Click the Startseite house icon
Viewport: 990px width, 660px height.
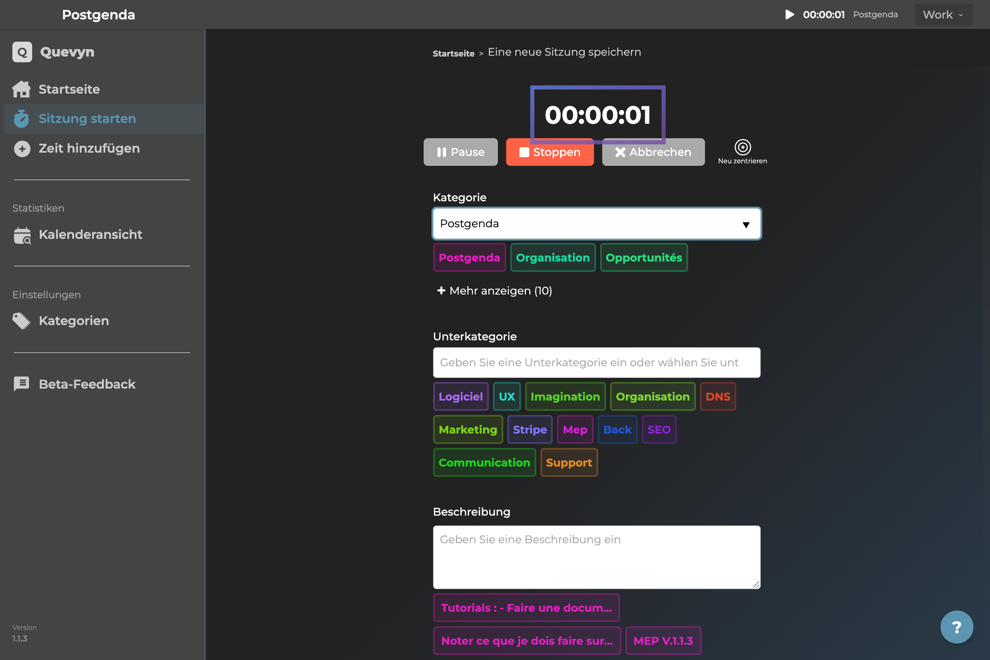(21, 89)
